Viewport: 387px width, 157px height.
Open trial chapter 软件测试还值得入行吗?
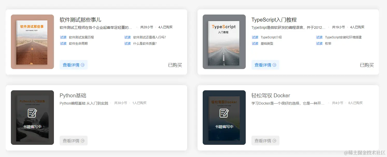tap(150, 37)
